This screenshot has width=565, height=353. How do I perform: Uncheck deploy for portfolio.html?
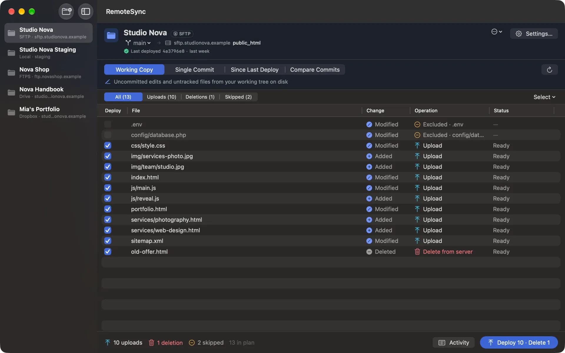(x=108, y=209)
